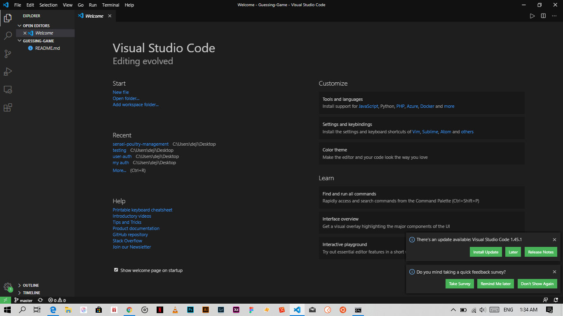
Task: Open the Terminal menu
Action: (111, 5)
